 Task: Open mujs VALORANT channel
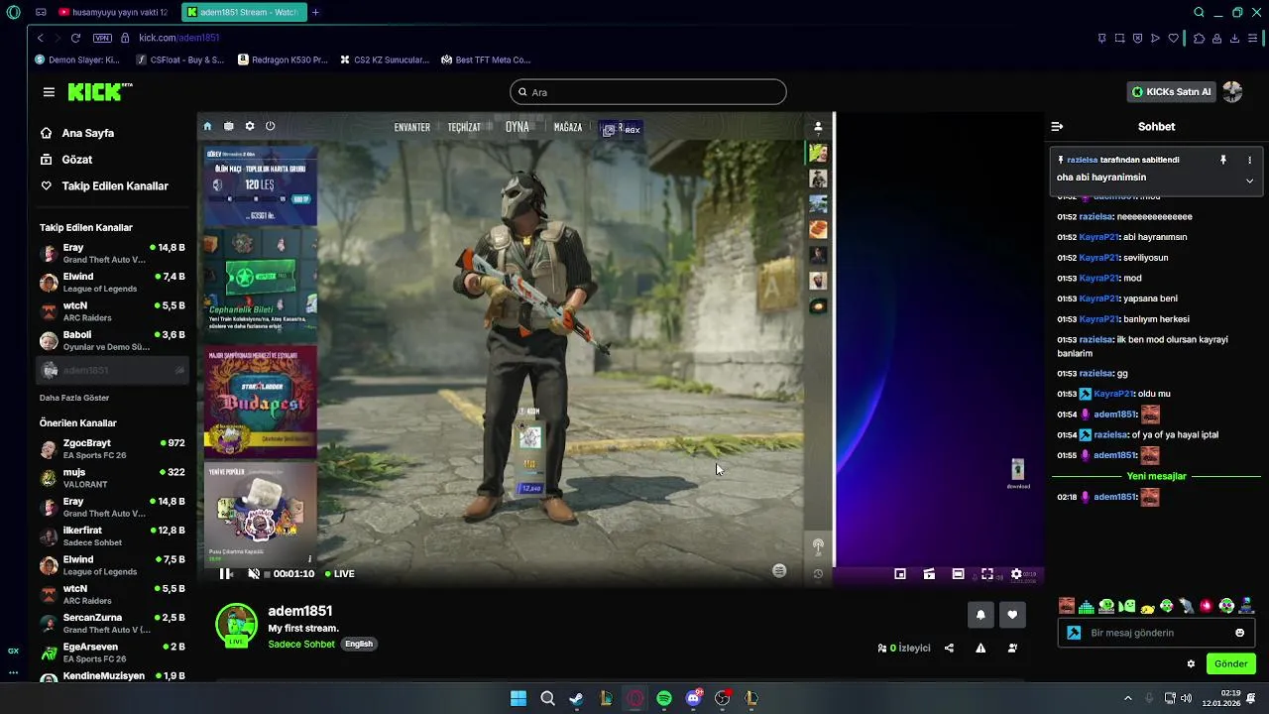click(112, 478)
